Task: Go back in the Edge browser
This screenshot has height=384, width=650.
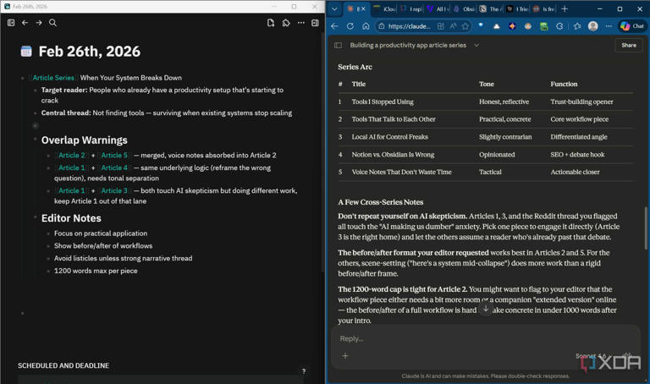Action: click(x=334, y=26)
